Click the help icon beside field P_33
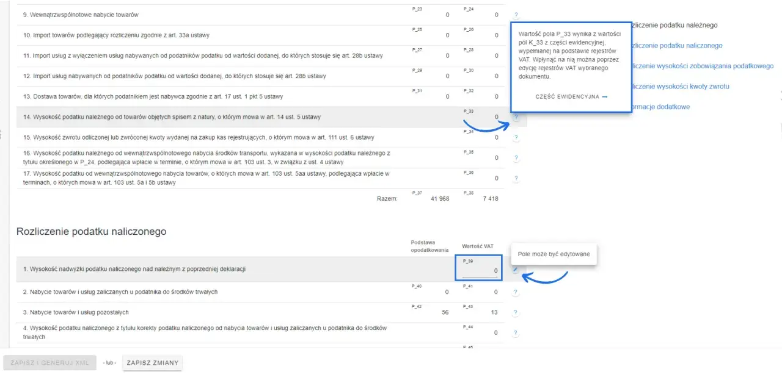 (x=516, y=117)
